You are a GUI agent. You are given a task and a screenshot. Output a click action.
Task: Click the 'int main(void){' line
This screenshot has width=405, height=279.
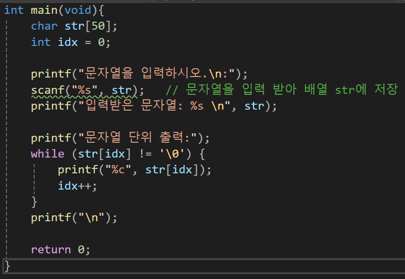click(54, 10)
